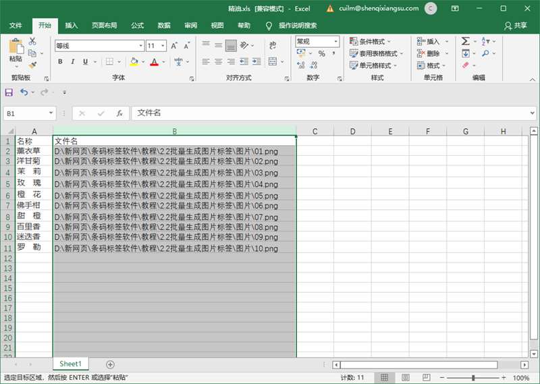Click the Cut scissors icon
Screen dimensions: 540x384
[x=32, y=41]
